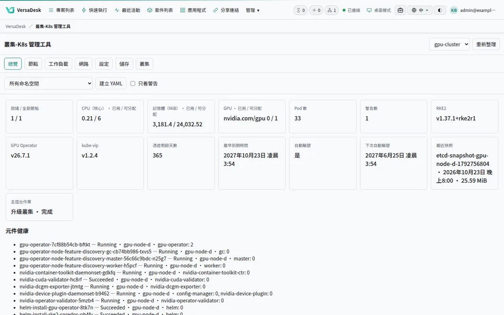504x315 pixels.
Task: Click the CPU usage value 0.21 / 6
Action: pyautogui.click(x=91, y=118)
